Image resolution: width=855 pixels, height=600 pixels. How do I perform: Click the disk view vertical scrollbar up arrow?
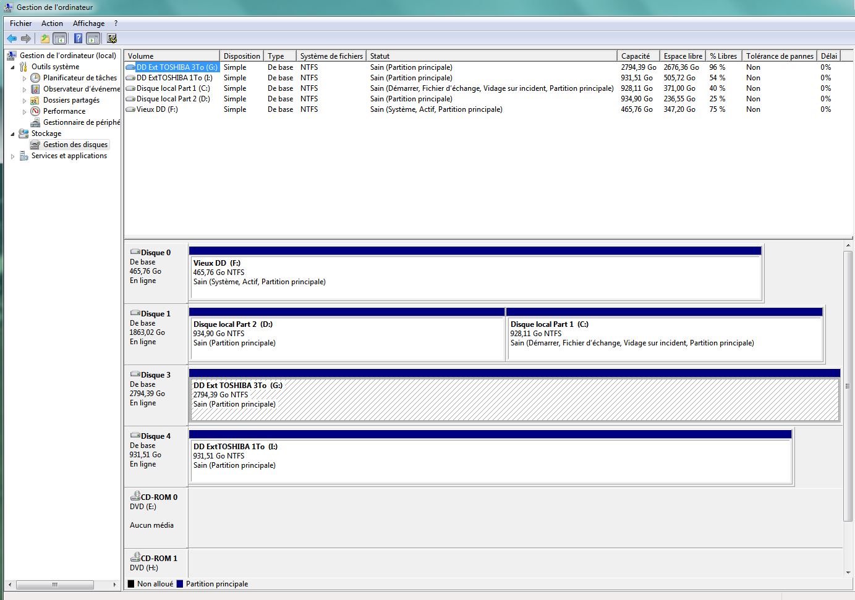tap(848, 246)
